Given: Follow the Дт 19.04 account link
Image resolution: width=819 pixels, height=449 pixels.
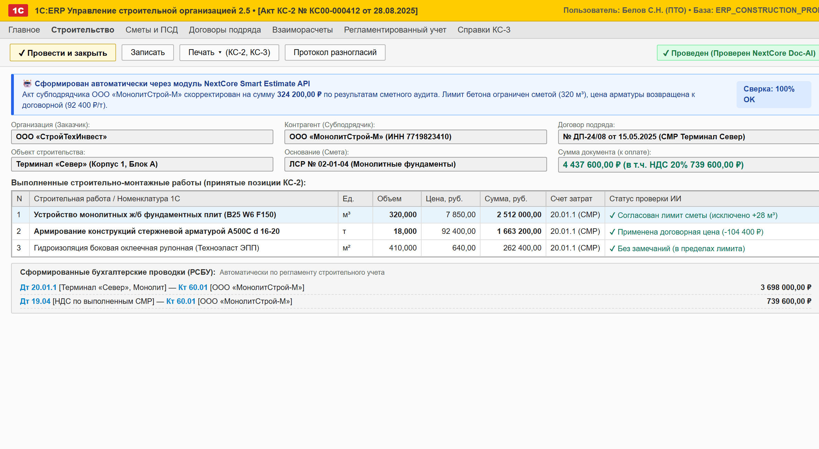Looking at the screenshot, I should [x=35, y=301].
